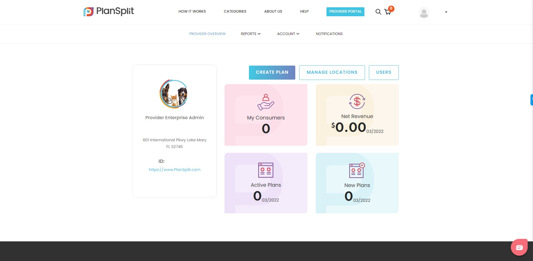The width and height of the screenshot is (533, 261).
Task: Click the New Plans label
Action: (x=357, y=185)
